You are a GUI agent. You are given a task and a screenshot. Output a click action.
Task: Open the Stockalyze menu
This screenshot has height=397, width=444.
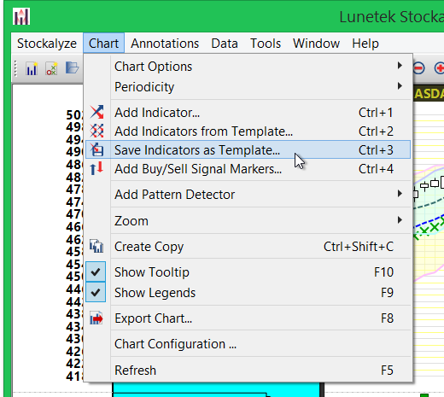pyautogui.click(x=47, y=44)
